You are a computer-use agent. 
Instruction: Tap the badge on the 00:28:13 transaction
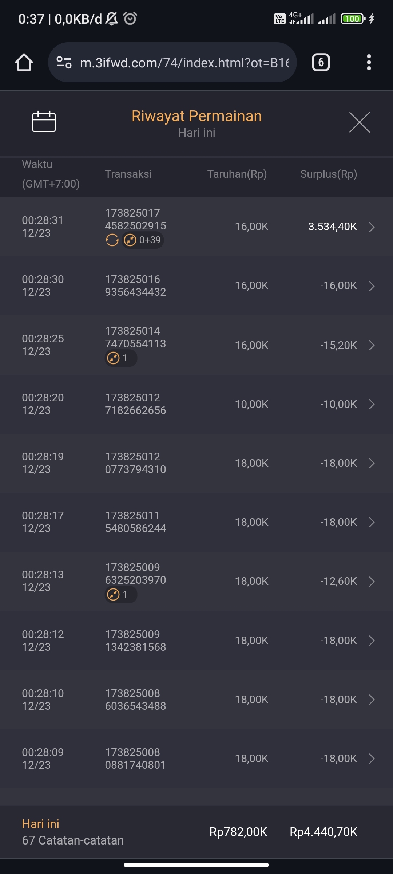point(120,595)
